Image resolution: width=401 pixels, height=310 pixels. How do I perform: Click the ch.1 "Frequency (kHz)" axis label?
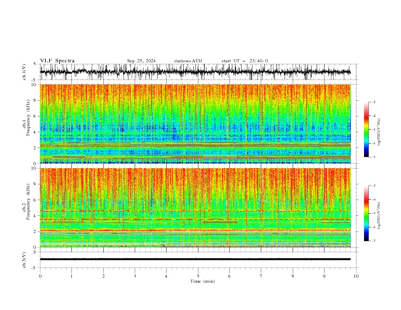(x=28, y=118)
